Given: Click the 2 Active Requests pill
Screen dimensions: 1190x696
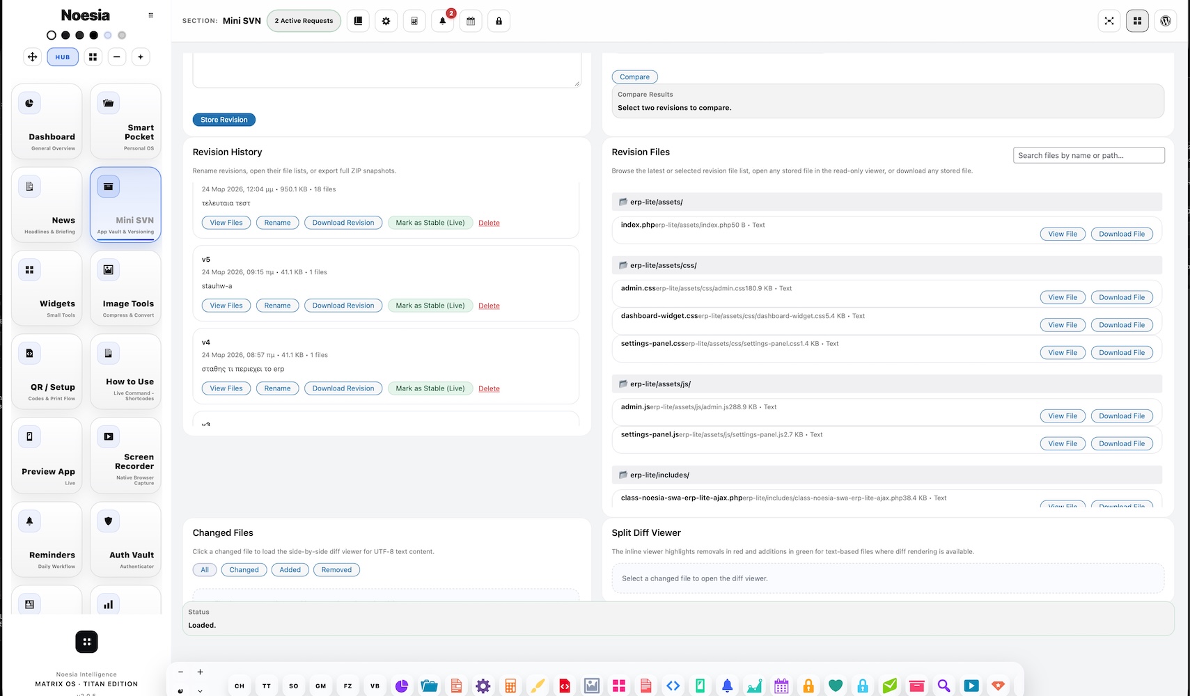Looking at the screenshot, I should (x=304, y=21).
